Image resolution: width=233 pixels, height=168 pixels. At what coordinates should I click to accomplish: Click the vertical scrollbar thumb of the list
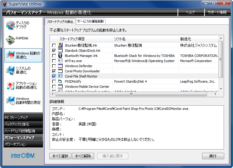pyautogui.click(x=221, y=59)
